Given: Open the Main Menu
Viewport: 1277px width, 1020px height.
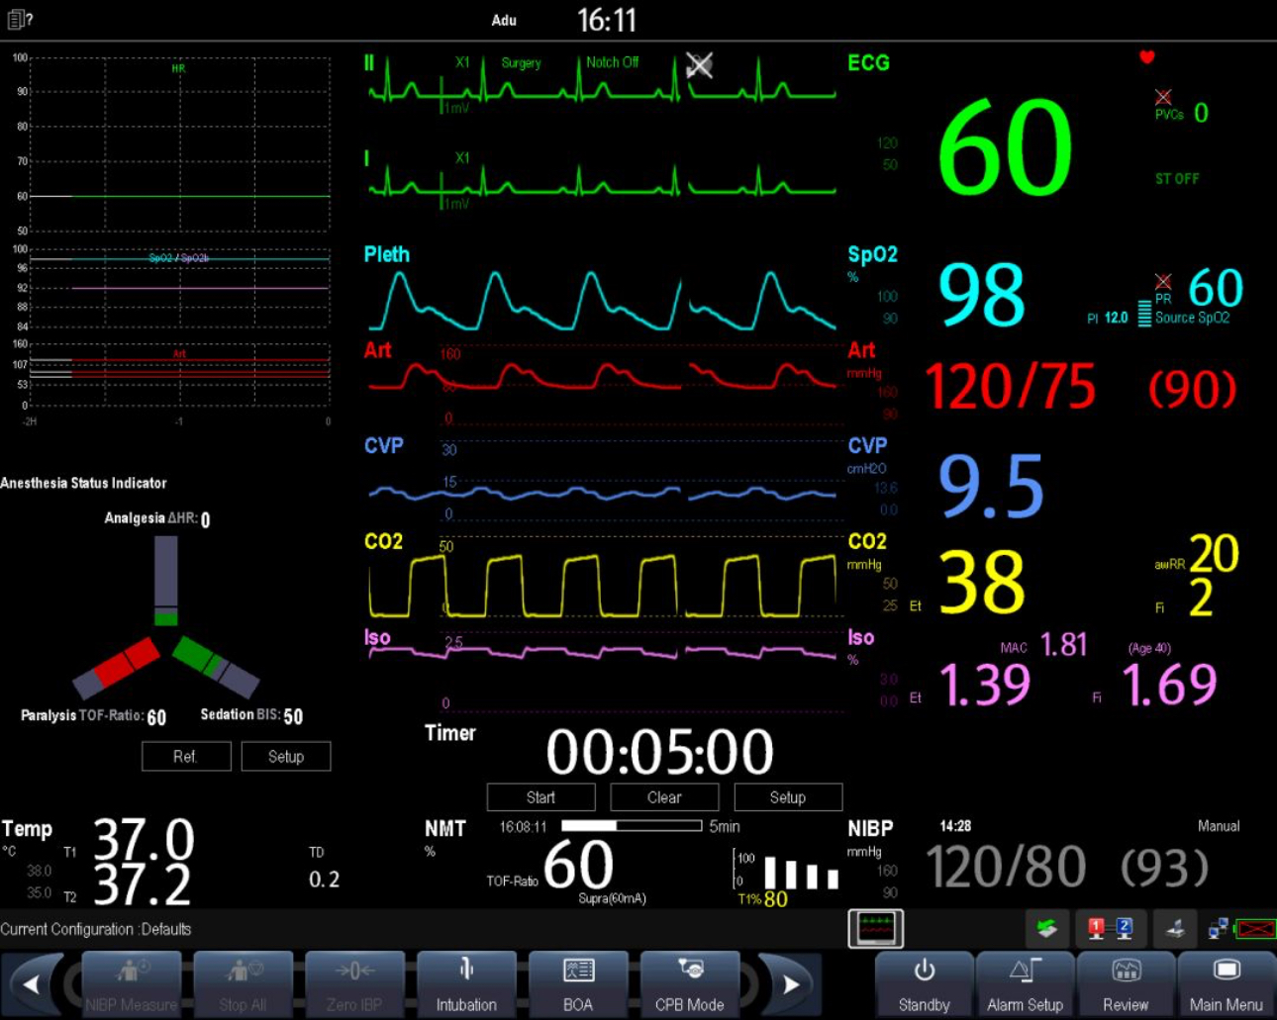Looking at the screenshot, I should click(1226, 983).
